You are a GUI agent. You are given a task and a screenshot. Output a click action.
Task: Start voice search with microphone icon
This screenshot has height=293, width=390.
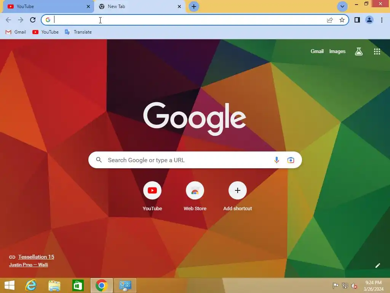point(277,160)
